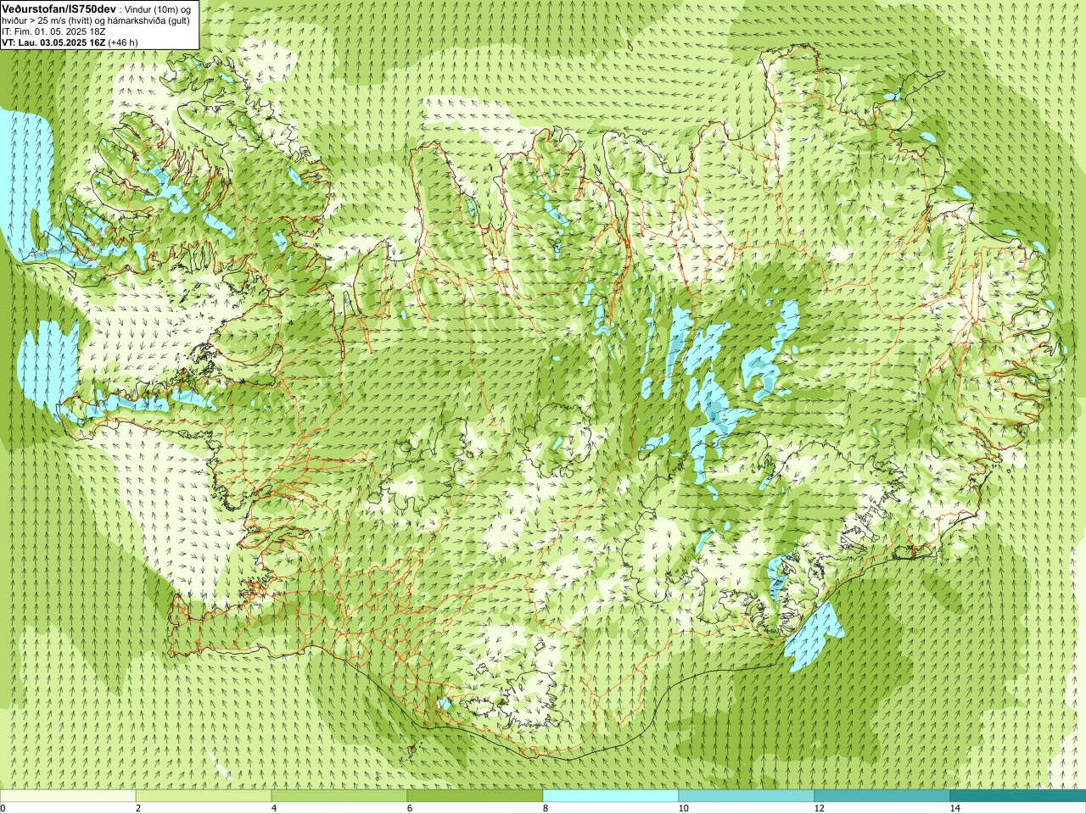Click the 8–10 m/s light cyan legend swatch
1086x814 pixels.
pos(611,796)
